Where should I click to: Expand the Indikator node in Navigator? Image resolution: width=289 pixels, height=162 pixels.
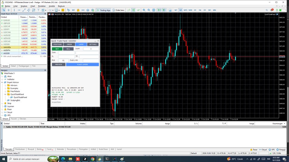point(2,79)
